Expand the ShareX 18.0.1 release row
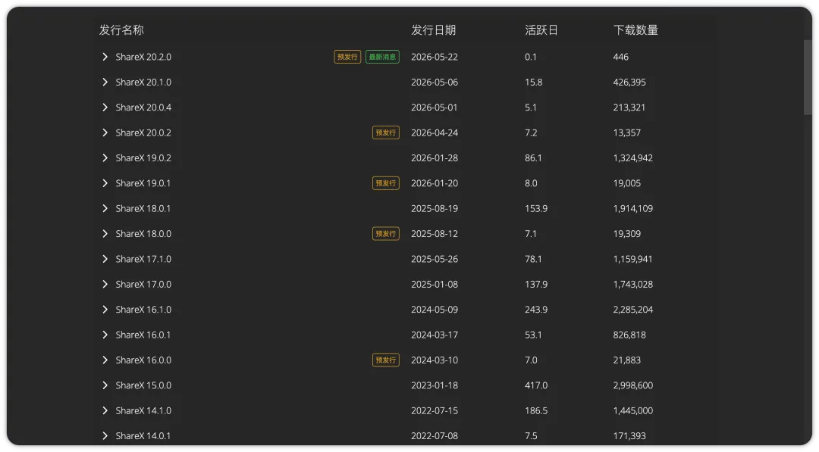The height and width of the screenshot is (452, 819). [105, 208]
